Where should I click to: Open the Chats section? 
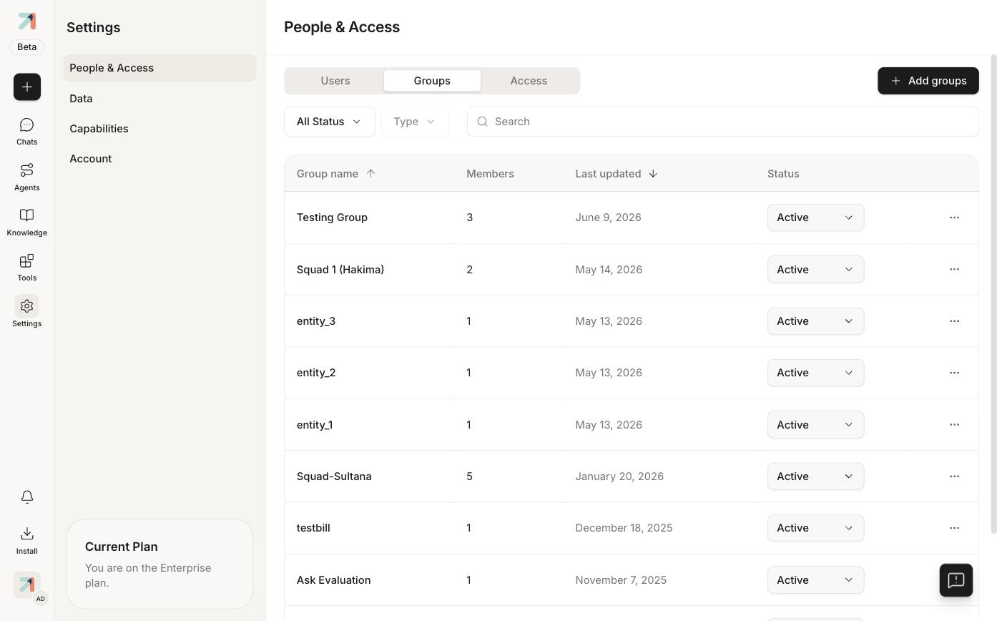tap(26, 132)
